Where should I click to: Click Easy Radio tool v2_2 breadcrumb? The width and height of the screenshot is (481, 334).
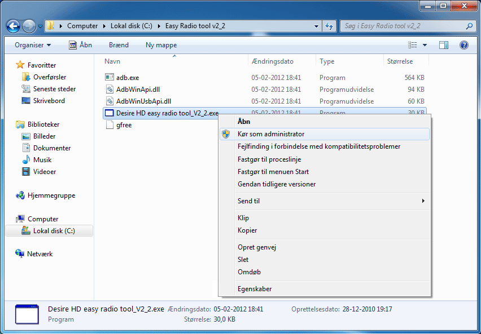coord(195,26)
